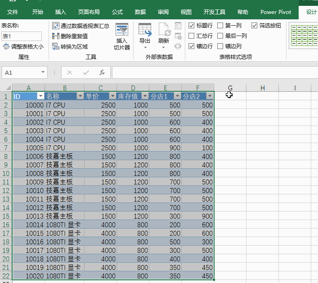This screenshot has height=283, width=318.
Task: Click the 450 value in row 22
Action: (198, 276)
